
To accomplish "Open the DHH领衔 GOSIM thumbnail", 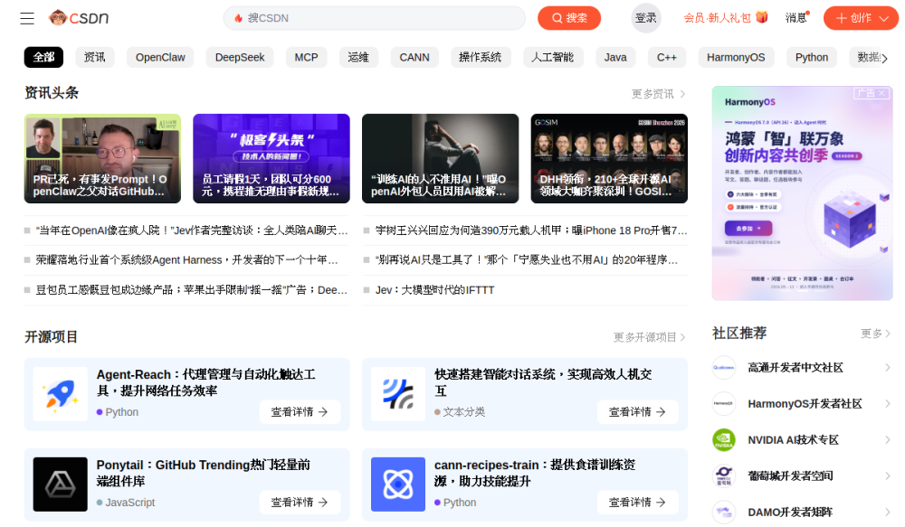I will 609,158.
